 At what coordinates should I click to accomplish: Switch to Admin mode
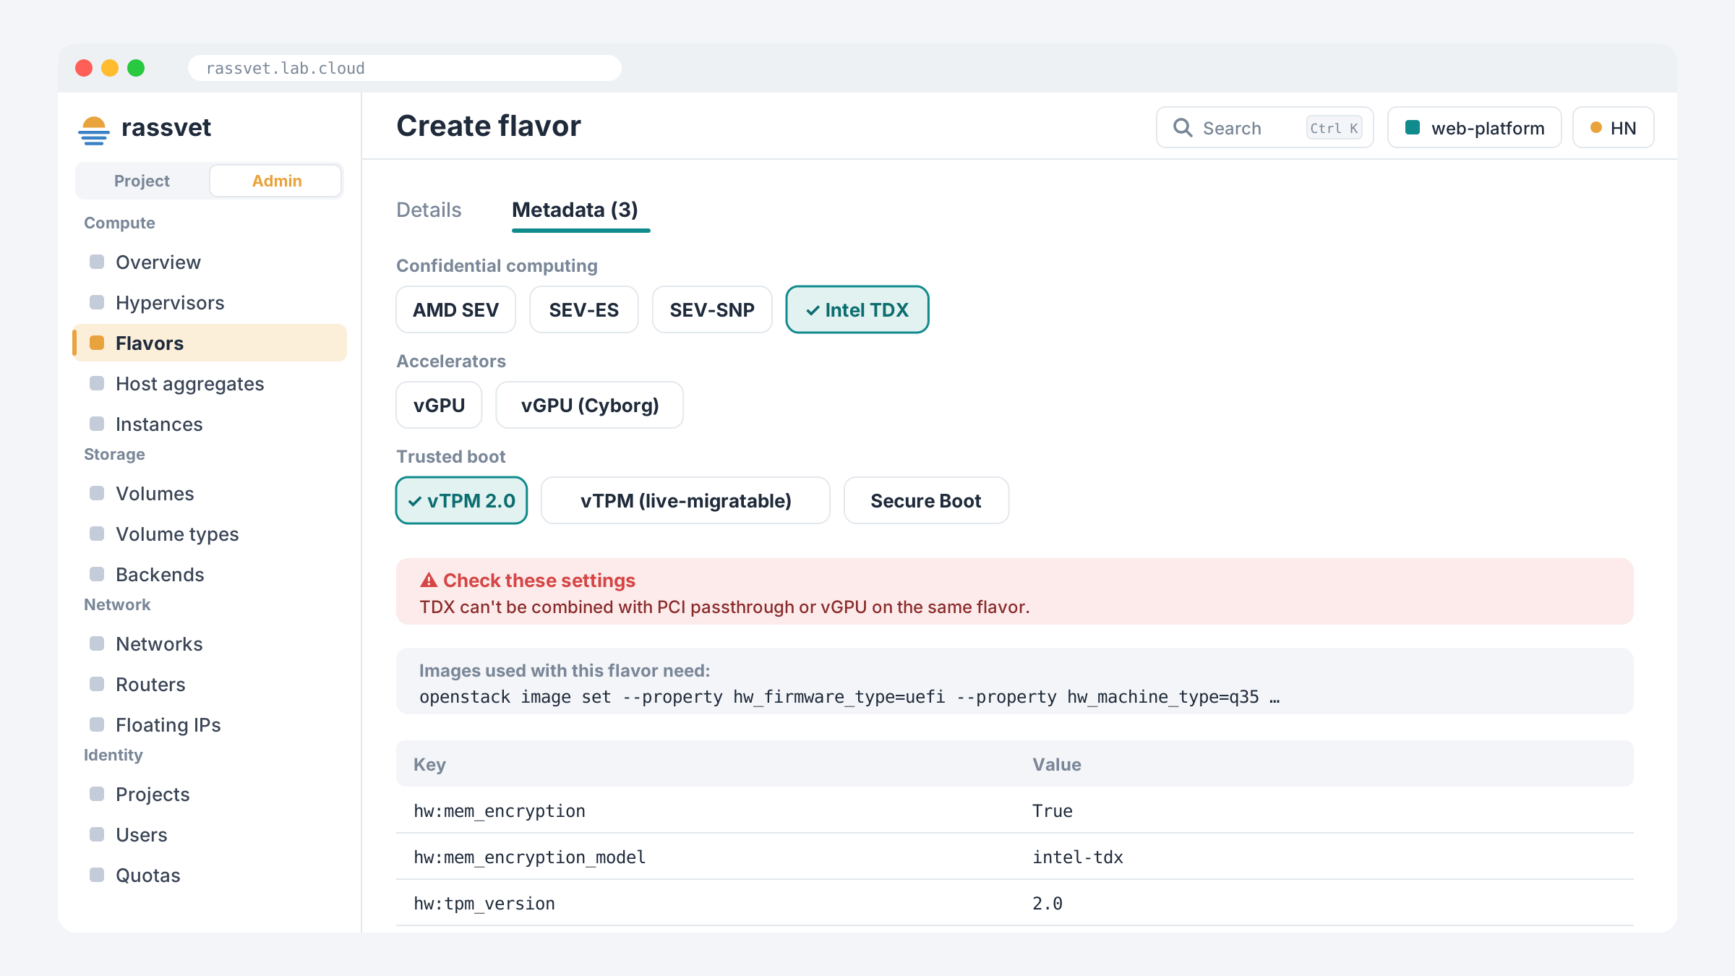pyautogui.click(x=277, y=181)
